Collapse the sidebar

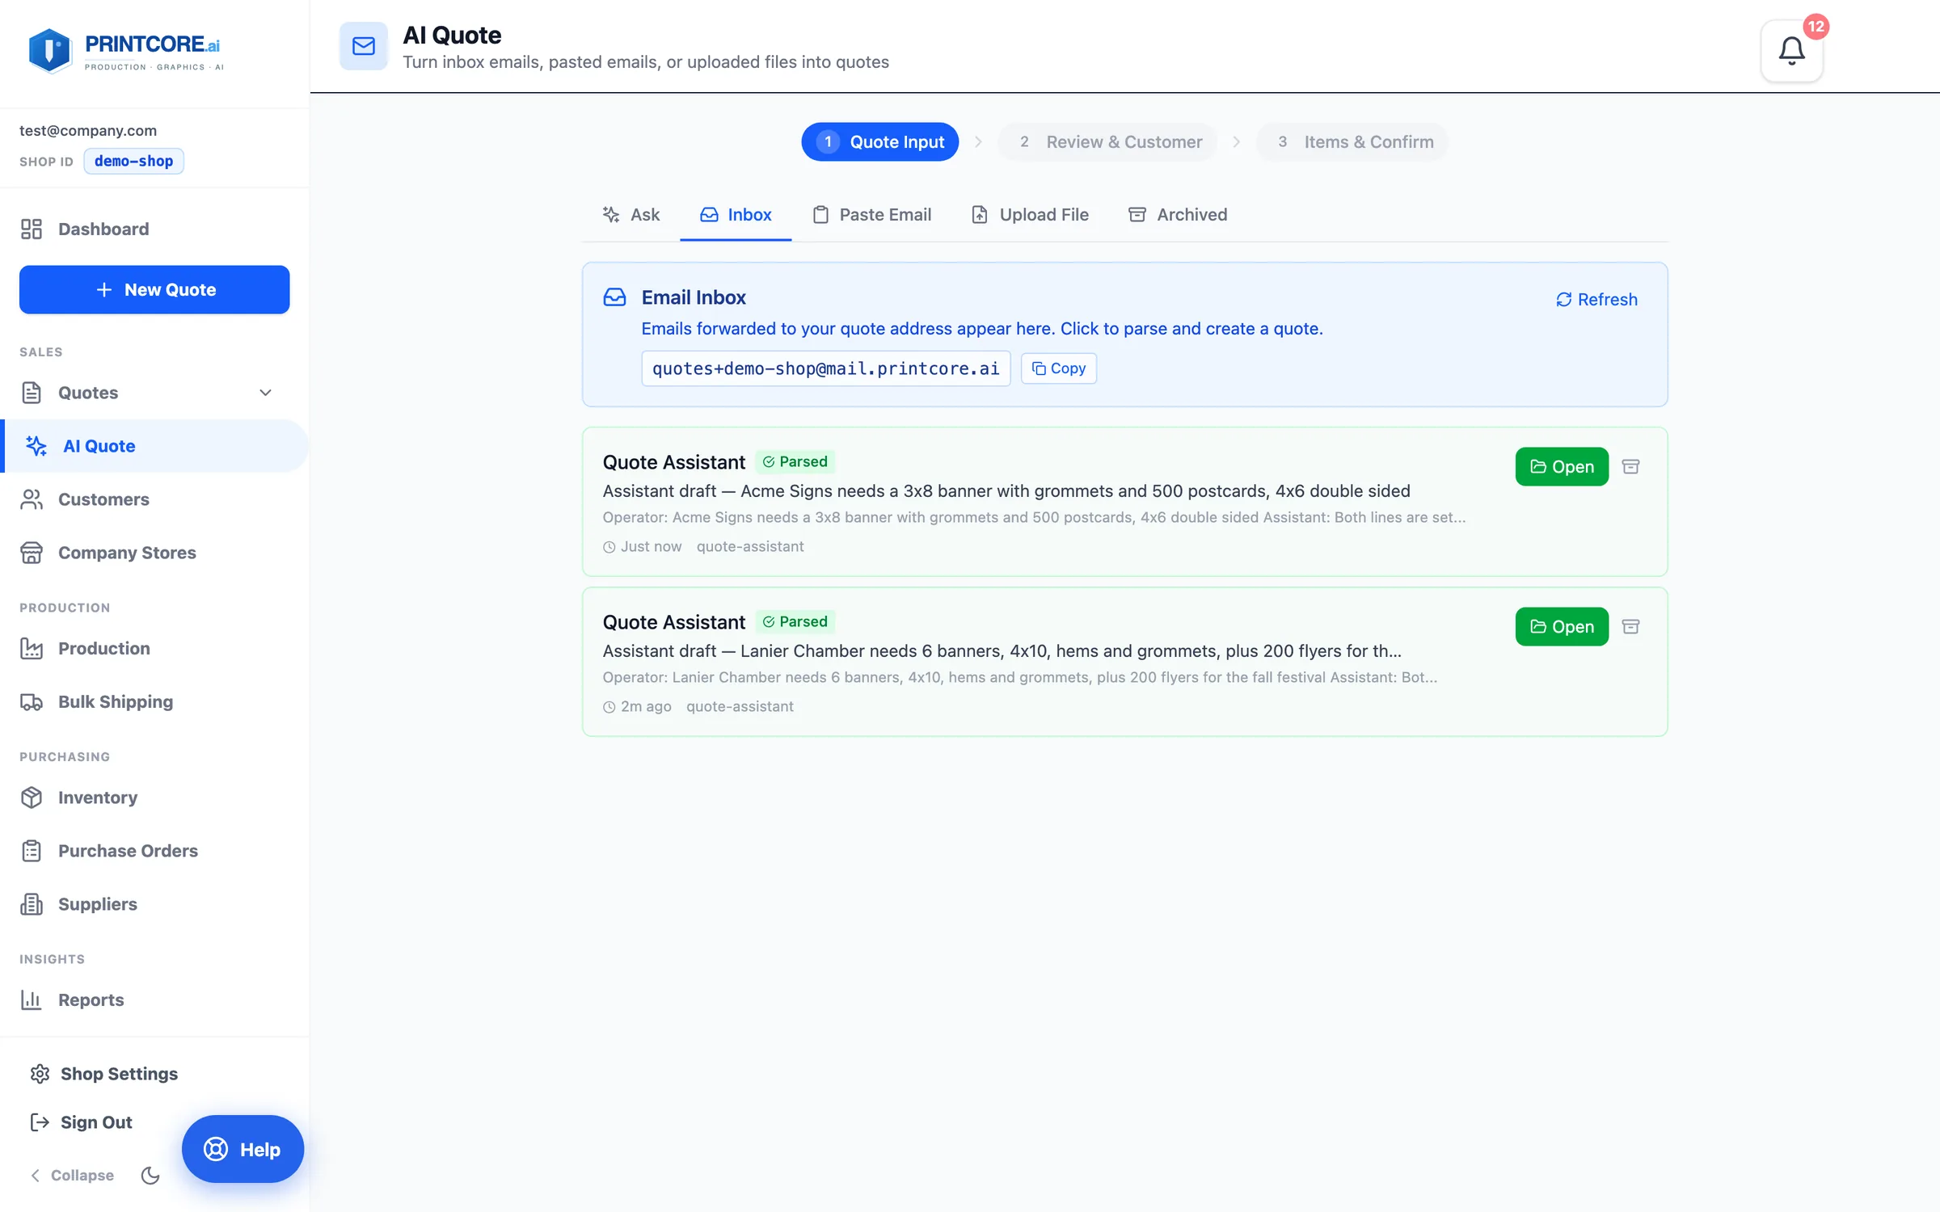click(71, 1175)
